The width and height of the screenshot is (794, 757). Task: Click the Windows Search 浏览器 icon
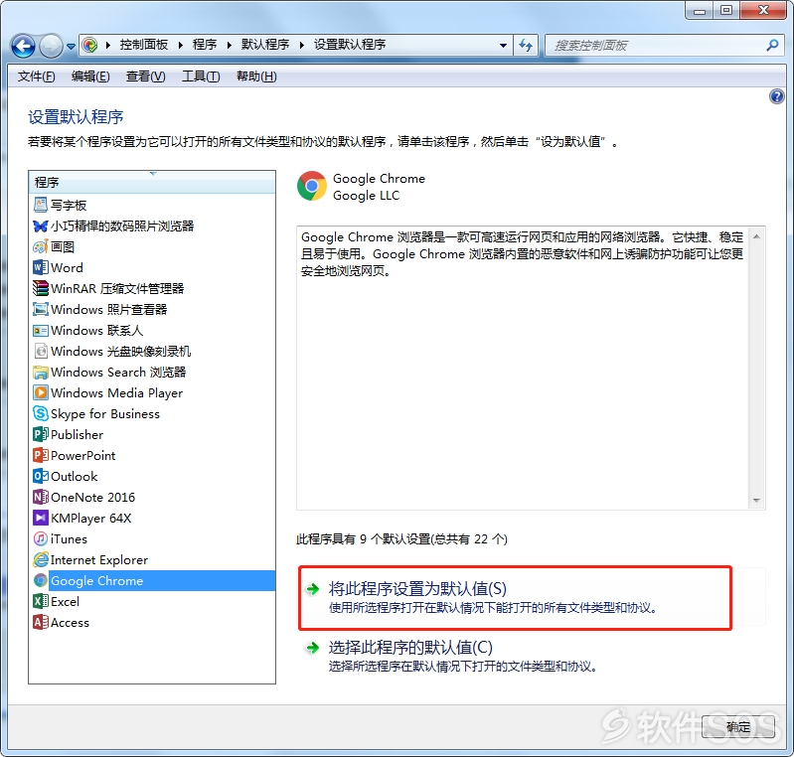click(41, 372)
